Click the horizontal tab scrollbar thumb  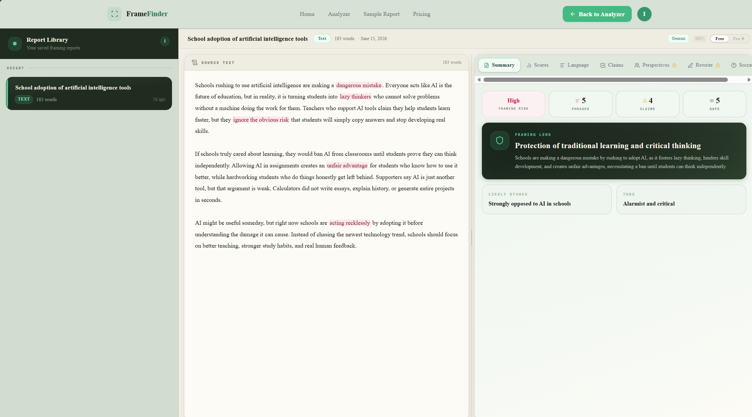coord(605,80)
